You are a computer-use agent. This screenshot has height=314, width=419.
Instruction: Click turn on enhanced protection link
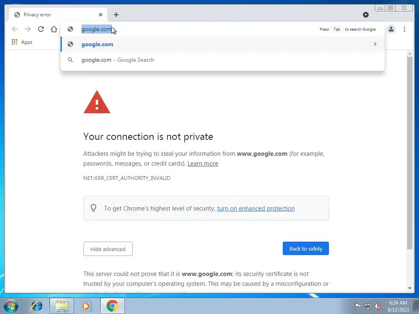(x=256, y=208)
